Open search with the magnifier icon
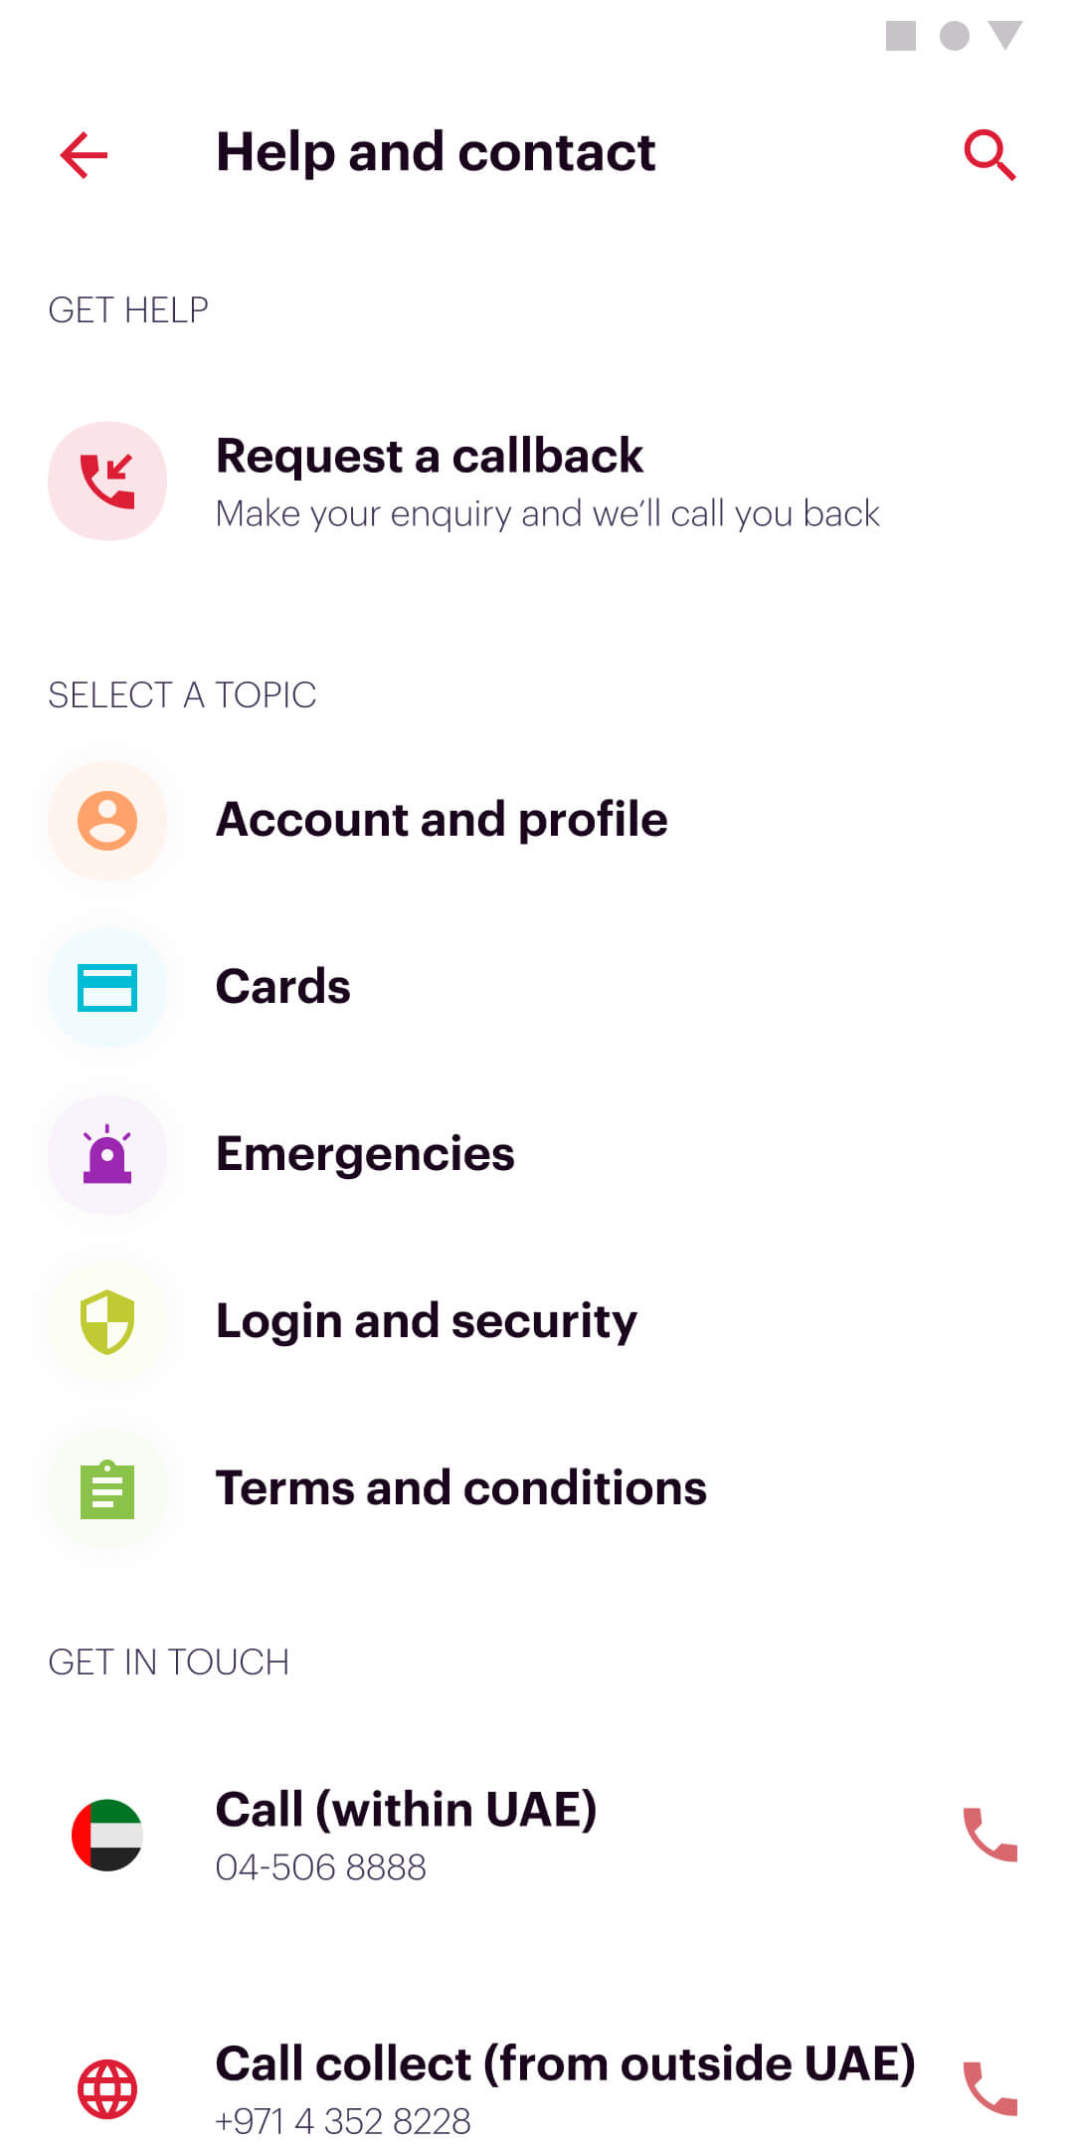The image size is (1074, 2149). (x=989, y=155)
